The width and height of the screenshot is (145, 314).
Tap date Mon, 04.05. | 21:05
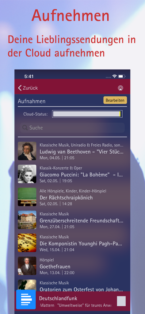click(x=57, y=158)
